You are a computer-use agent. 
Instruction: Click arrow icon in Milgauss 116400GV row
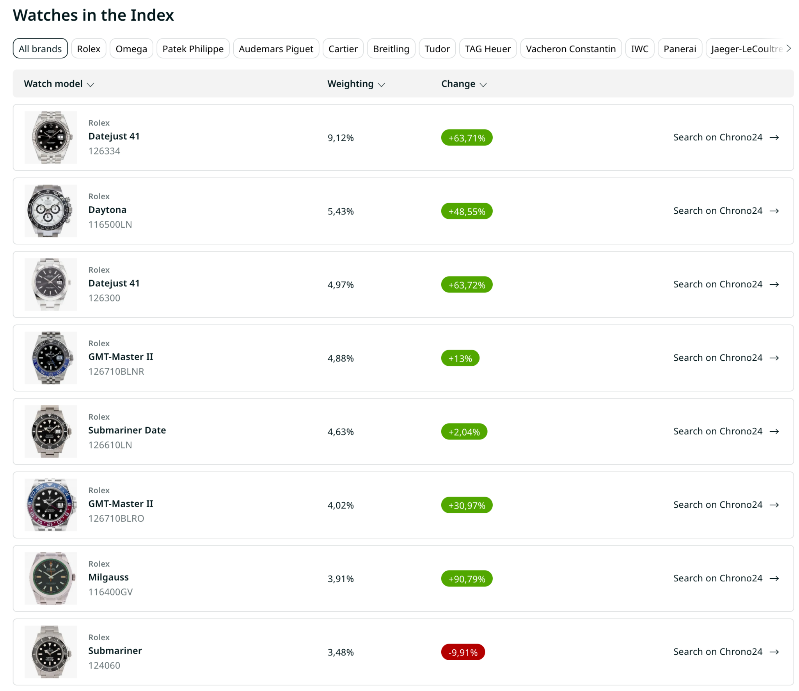[774, 578]
